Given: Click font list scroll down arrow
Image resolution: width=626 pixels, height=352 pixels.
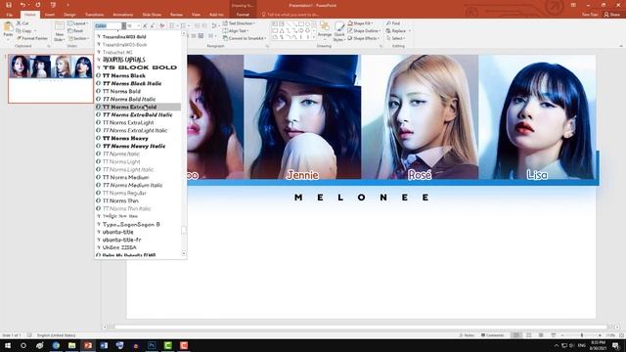Looking at the screenshot, I should (184, 253).
